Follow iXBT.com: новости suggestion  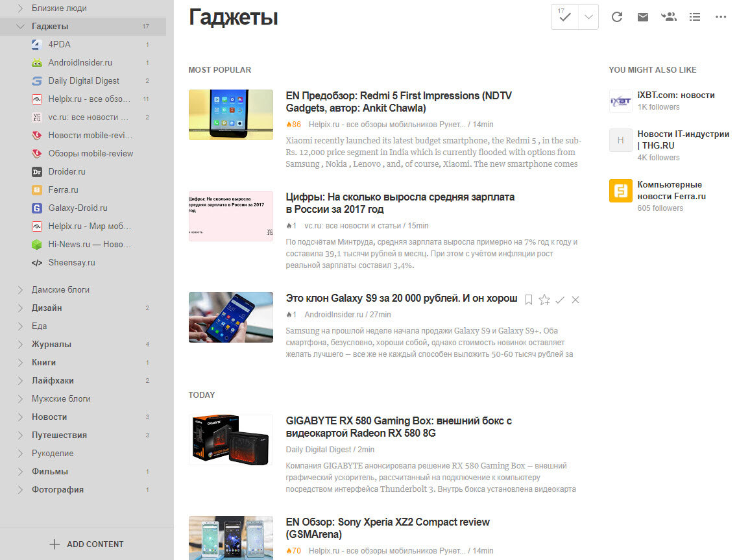tap(676, 95)
